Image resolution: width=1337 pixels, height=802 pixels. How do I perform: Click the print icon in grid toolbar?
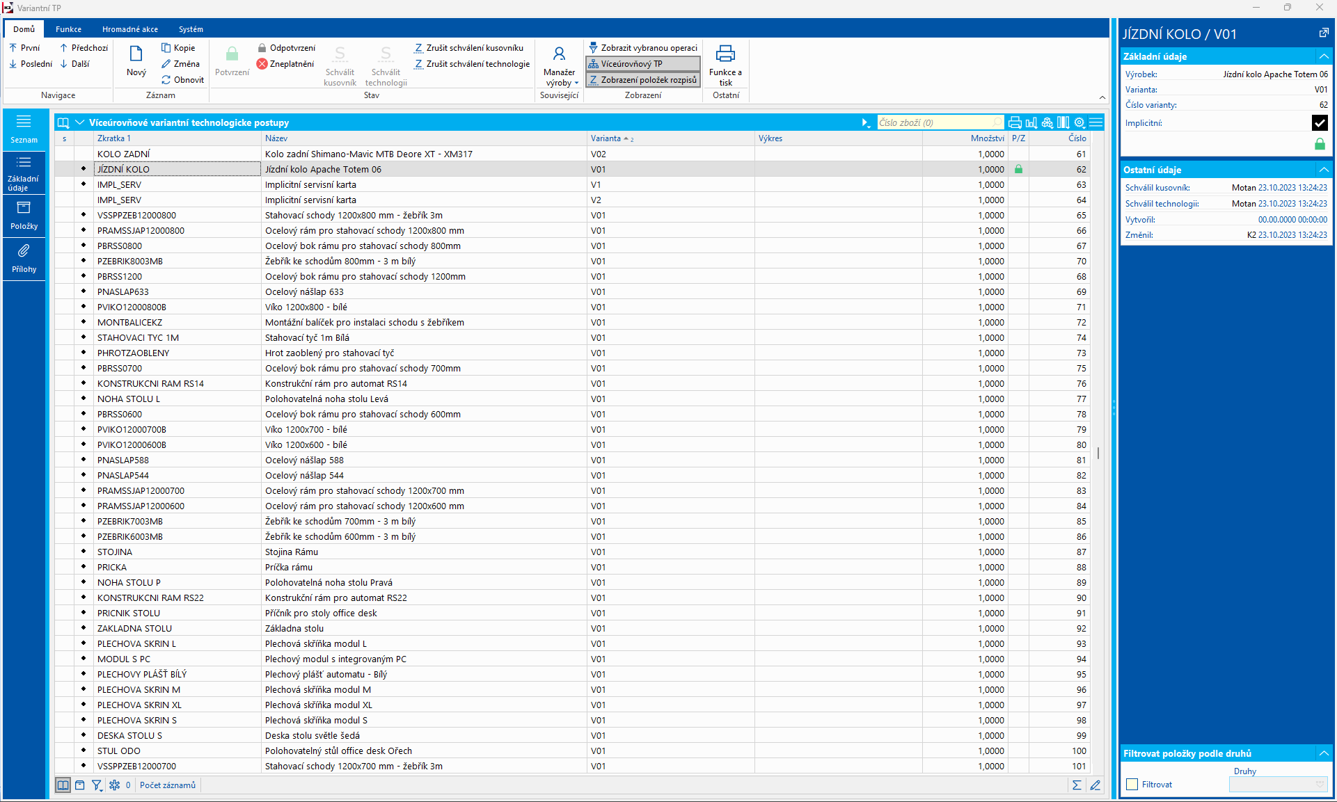(x=1015, y=122)
